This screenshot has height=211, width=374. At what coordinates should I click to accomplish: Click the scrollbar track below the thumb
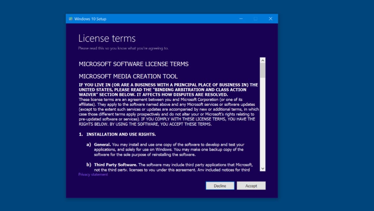[262, 123]
